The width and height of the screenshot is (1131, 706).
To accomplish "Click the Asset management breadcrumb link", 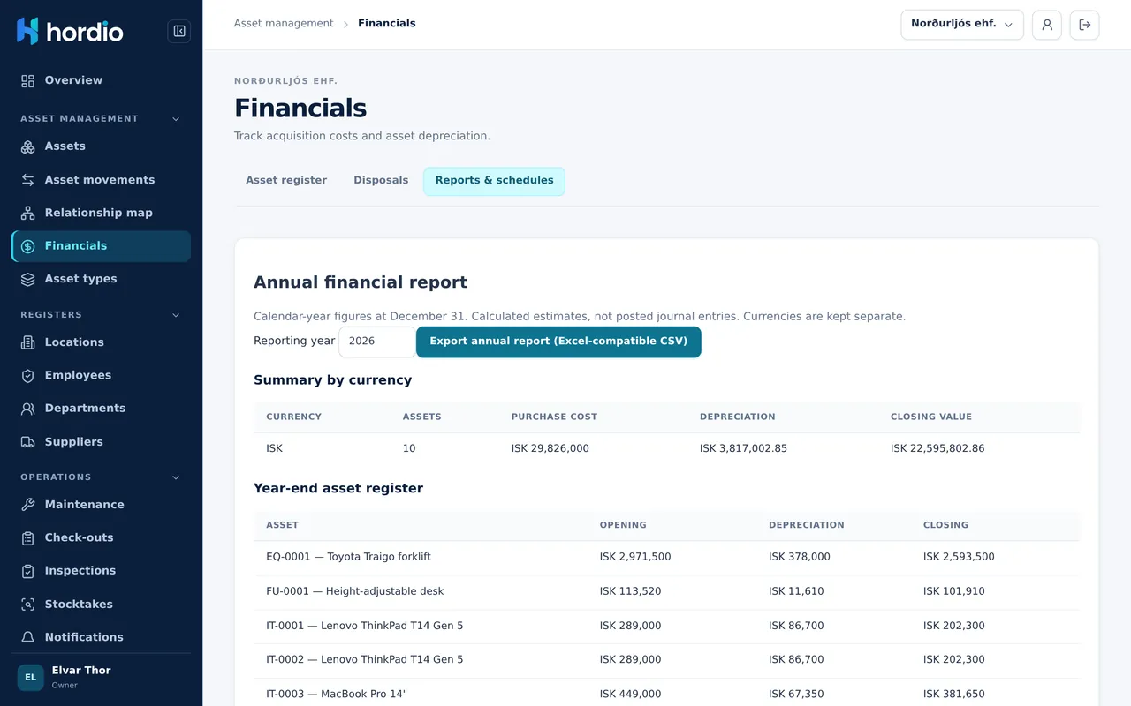I will pyautogui.click(x=284, y=24).
